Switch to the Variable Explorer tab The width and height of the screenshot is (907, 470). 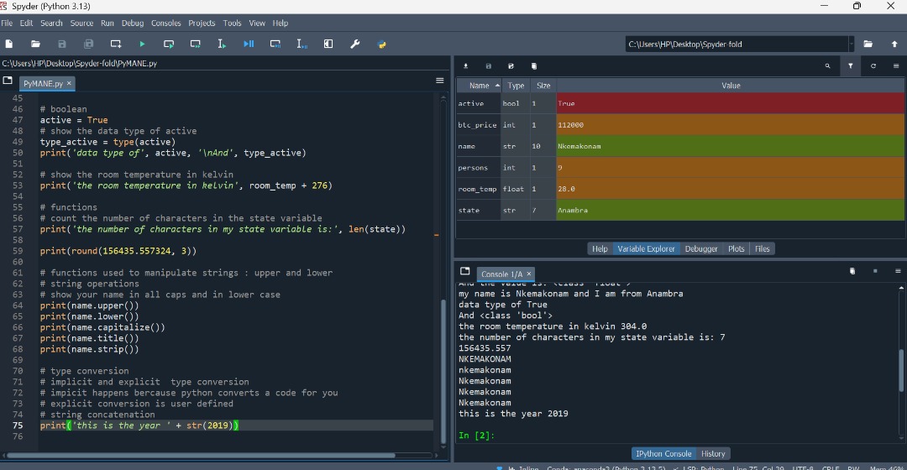[646, 248]
